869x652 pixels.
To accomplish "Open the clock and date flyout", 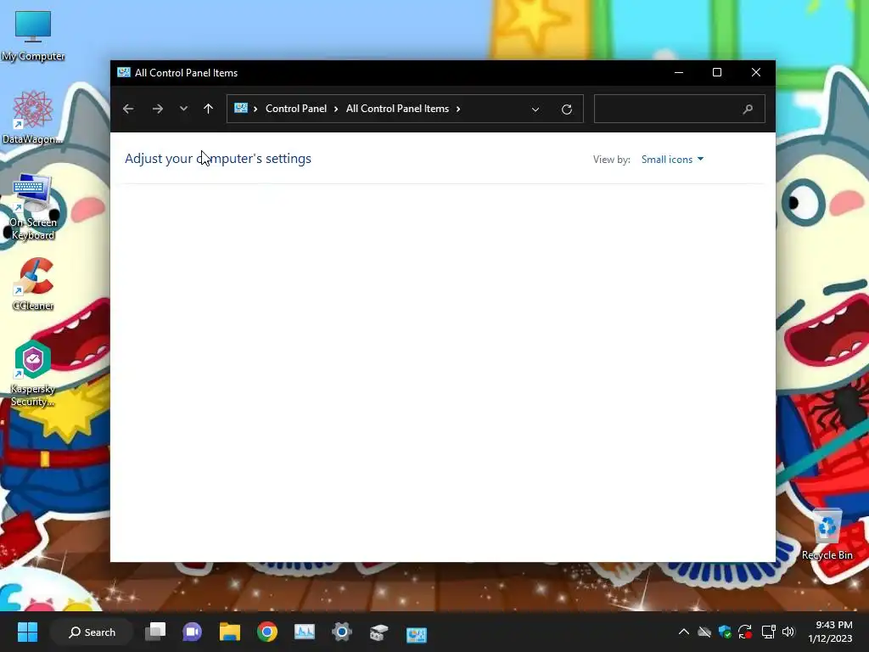I will point(830,632).
